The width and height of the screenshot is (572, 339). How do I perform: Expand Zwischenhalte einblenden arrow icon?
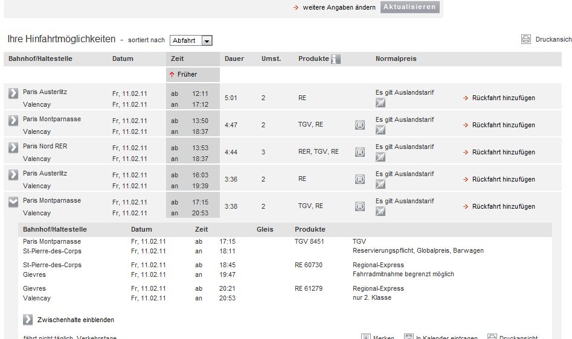click(28, 320)
